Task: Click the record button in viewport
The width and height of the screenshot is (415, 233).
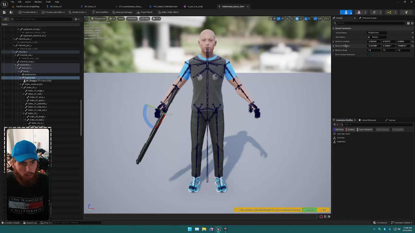Action: click(x=321, y=216)
